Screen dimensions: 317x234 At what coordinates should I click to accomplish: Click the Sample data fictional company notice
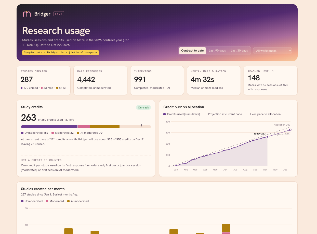61,52
